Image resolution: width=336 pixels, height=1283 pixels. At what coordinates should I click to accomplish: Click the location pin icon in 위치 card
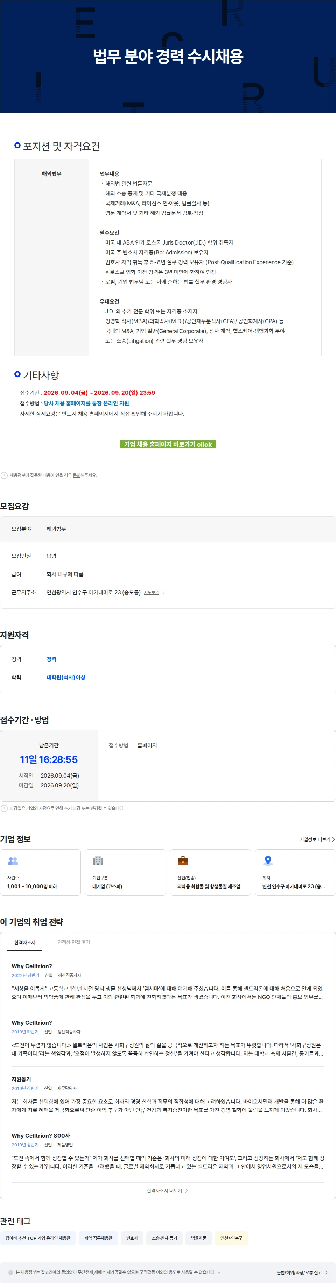[x=268, y=860]
